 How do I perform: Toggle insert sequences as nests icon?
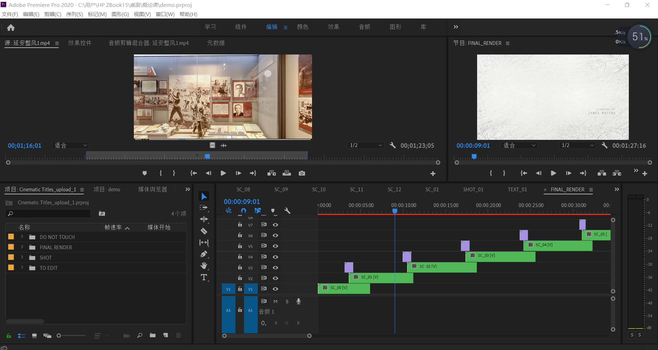click(229, 211)
